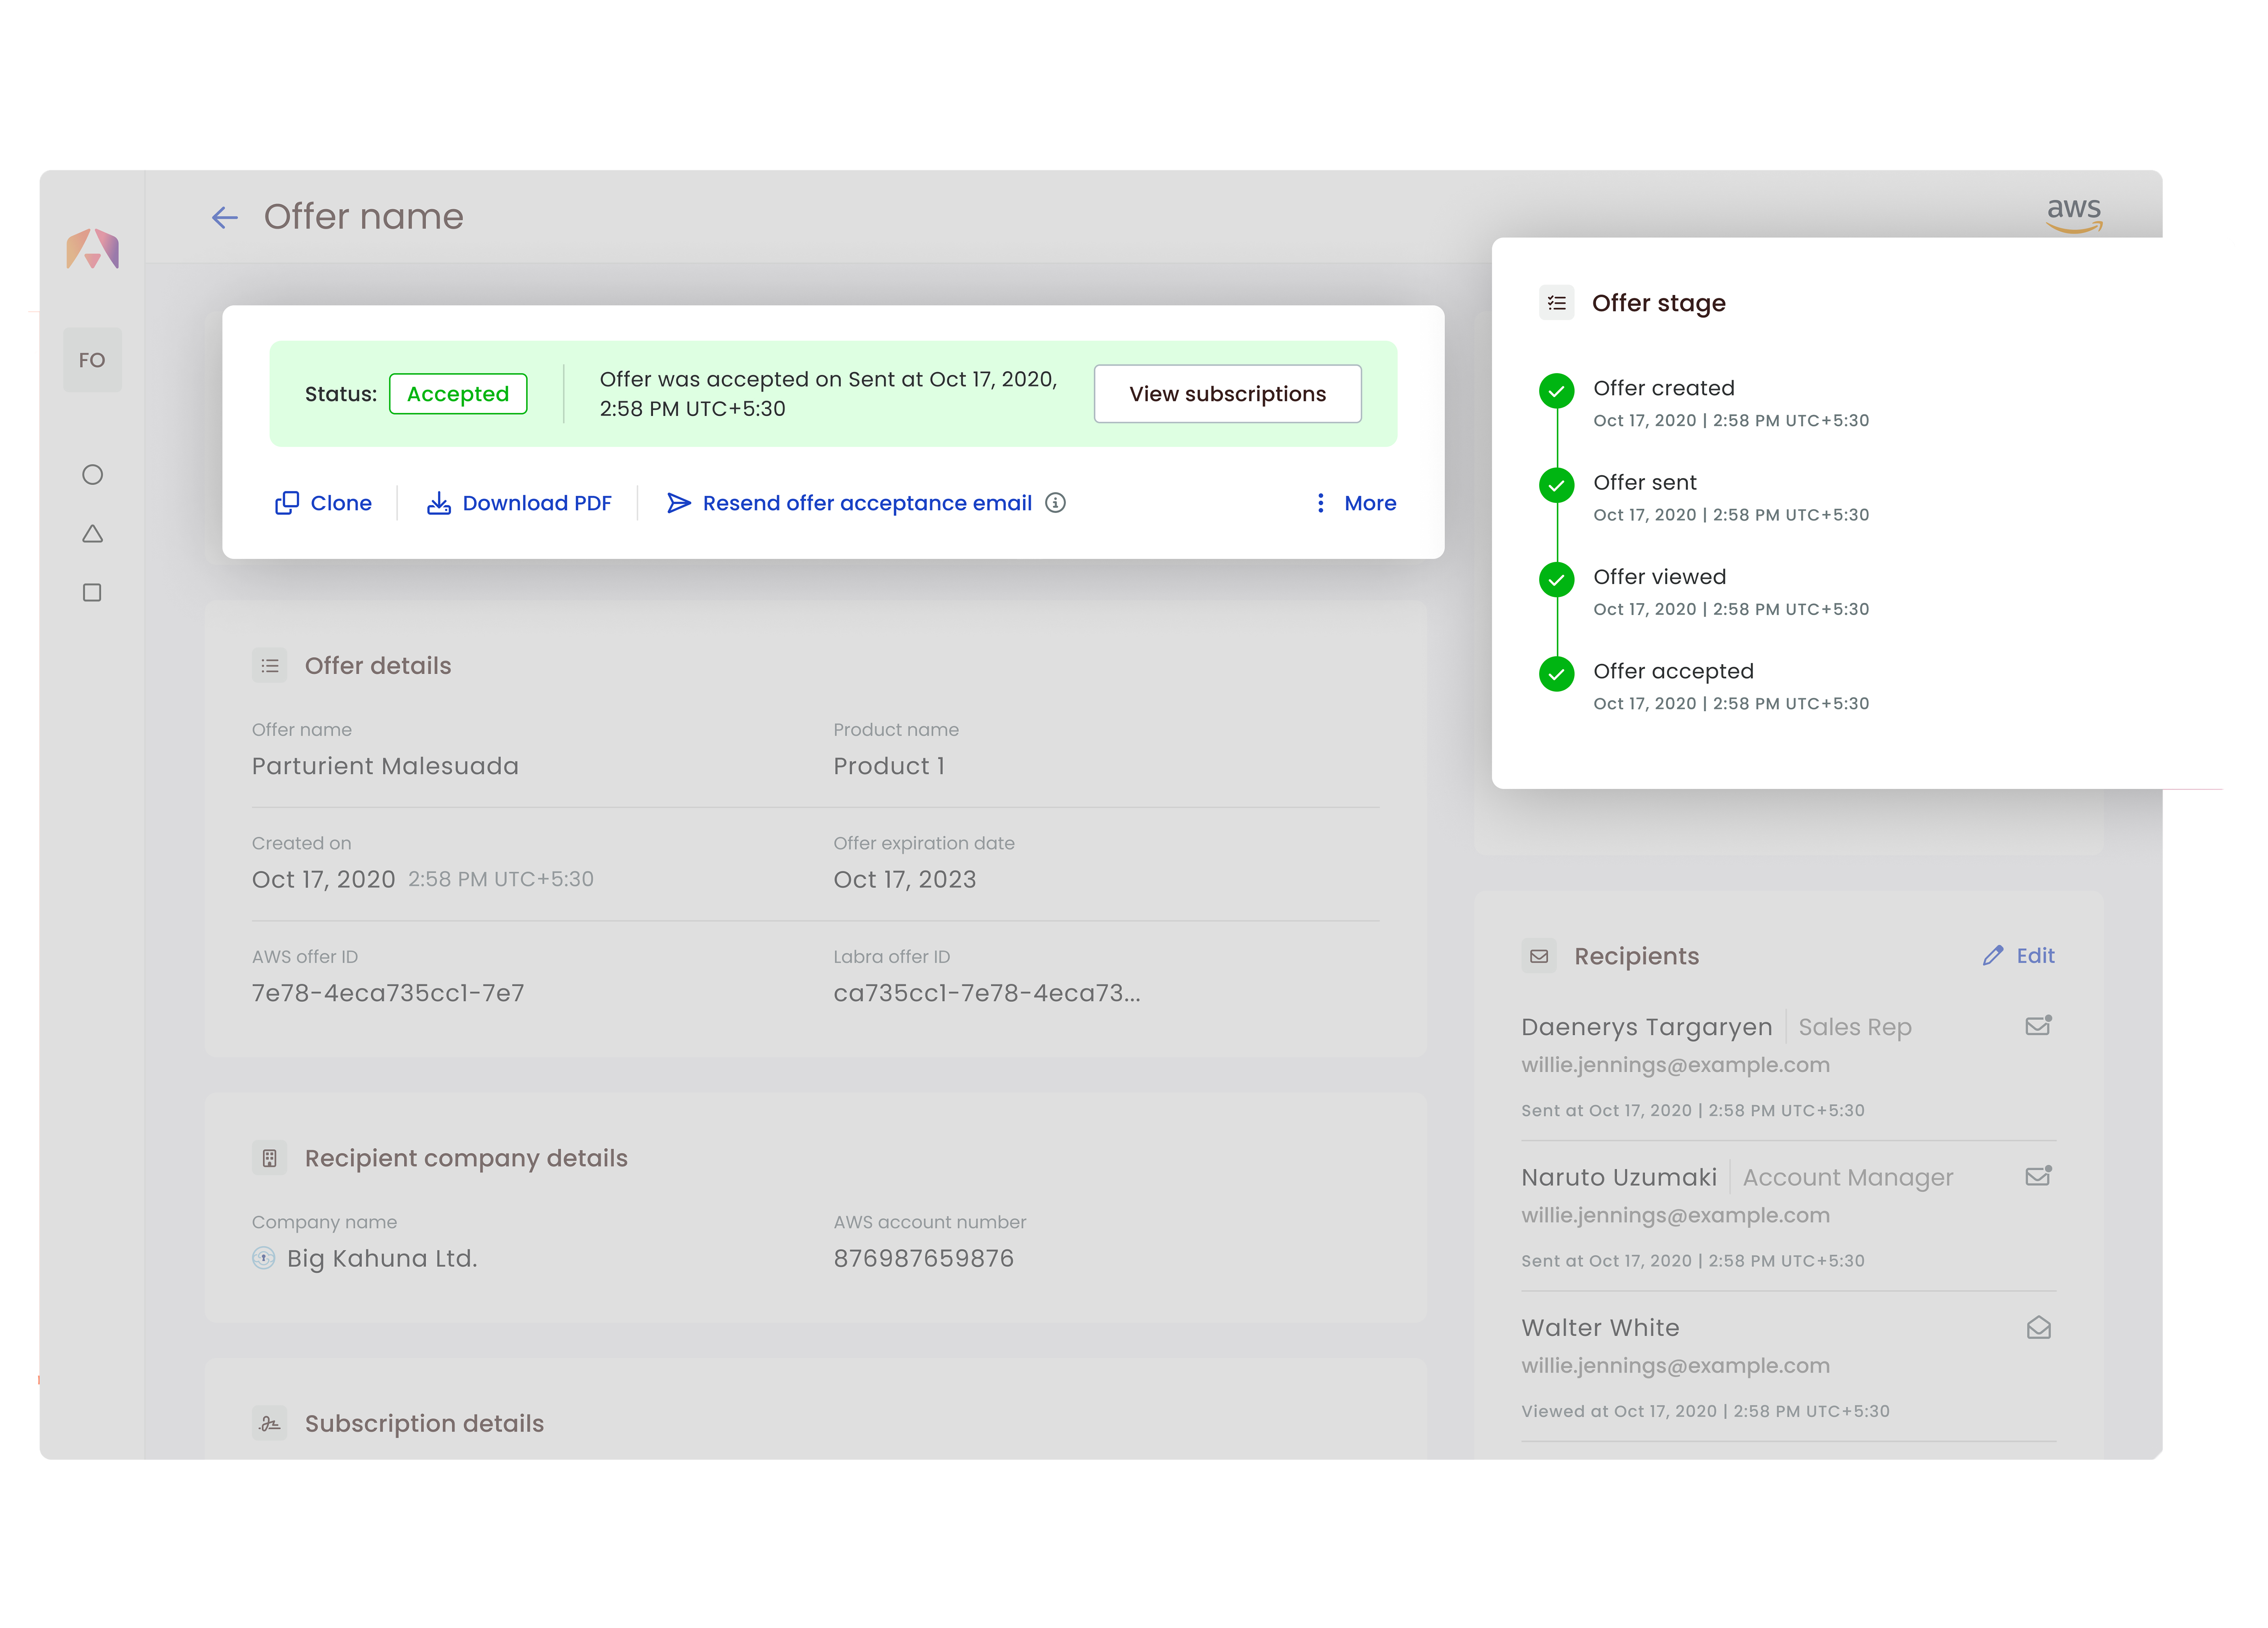This screenshot has height=1628, width=2268.
Task: Click the info icon beside Resend email
Action: tap(1055, 503)
